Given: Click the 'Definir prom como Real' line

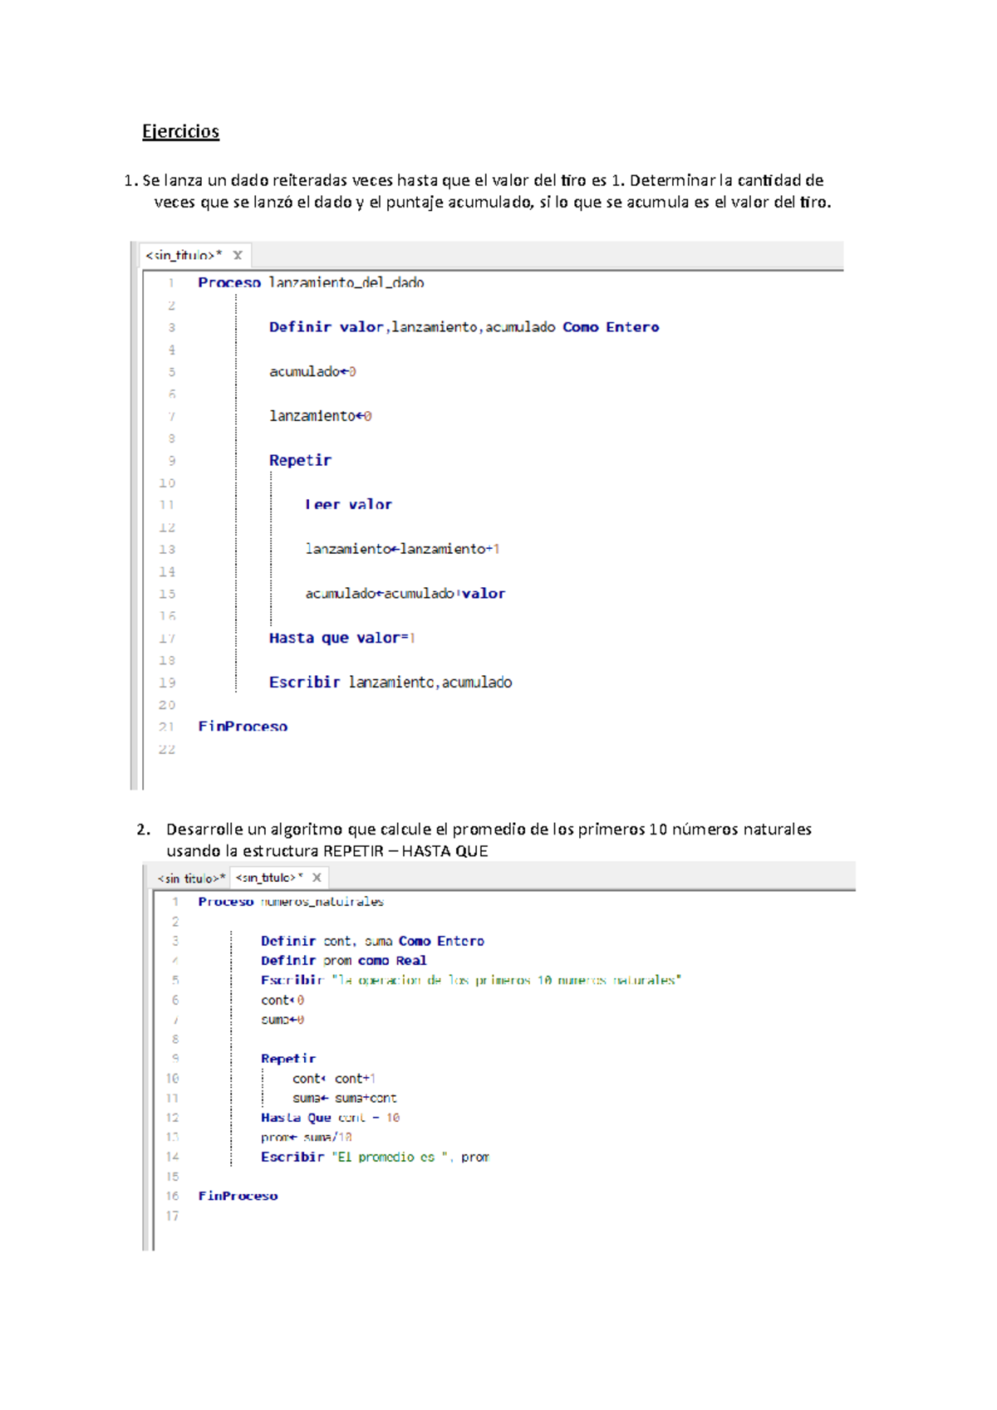Looking at the screenshot, I should [x=343, y=961].
